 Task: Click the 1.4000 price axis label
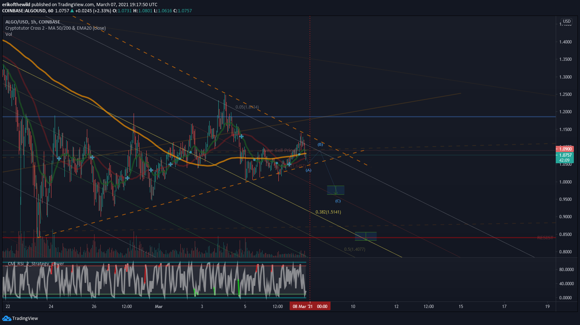566,42
